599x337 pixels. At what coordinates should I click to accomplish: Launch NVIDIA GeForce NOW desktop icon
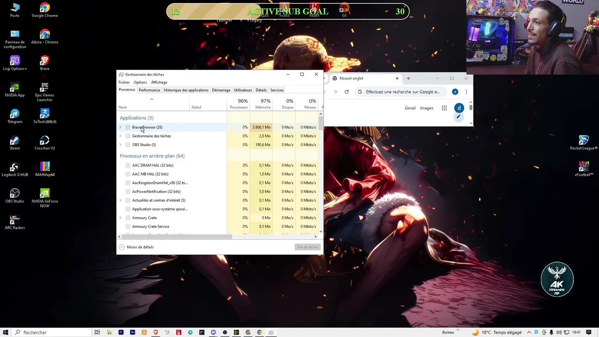coord(44,198)
